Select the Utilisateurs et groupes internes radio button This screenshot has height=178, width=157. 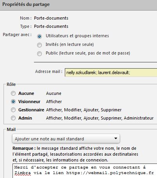point(39,36)
